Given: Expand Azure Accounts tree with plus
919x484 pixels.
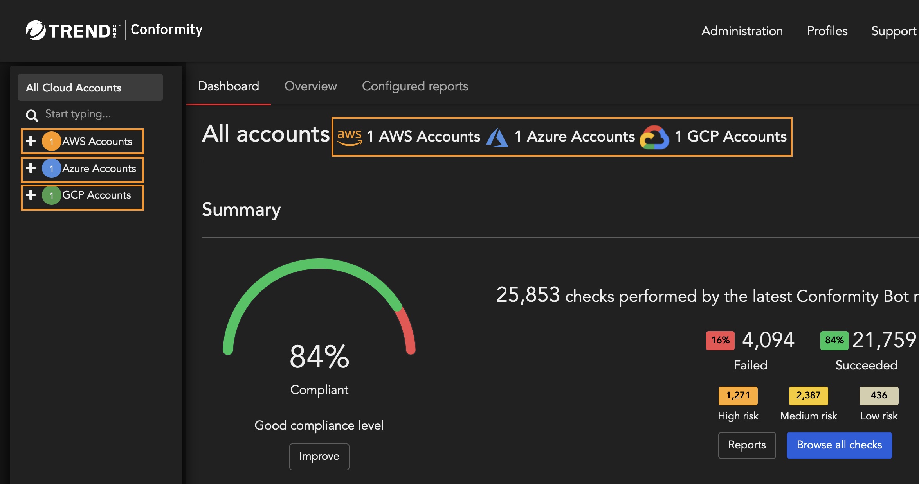Looking at the screenshot, I should (x=31, y=168).
